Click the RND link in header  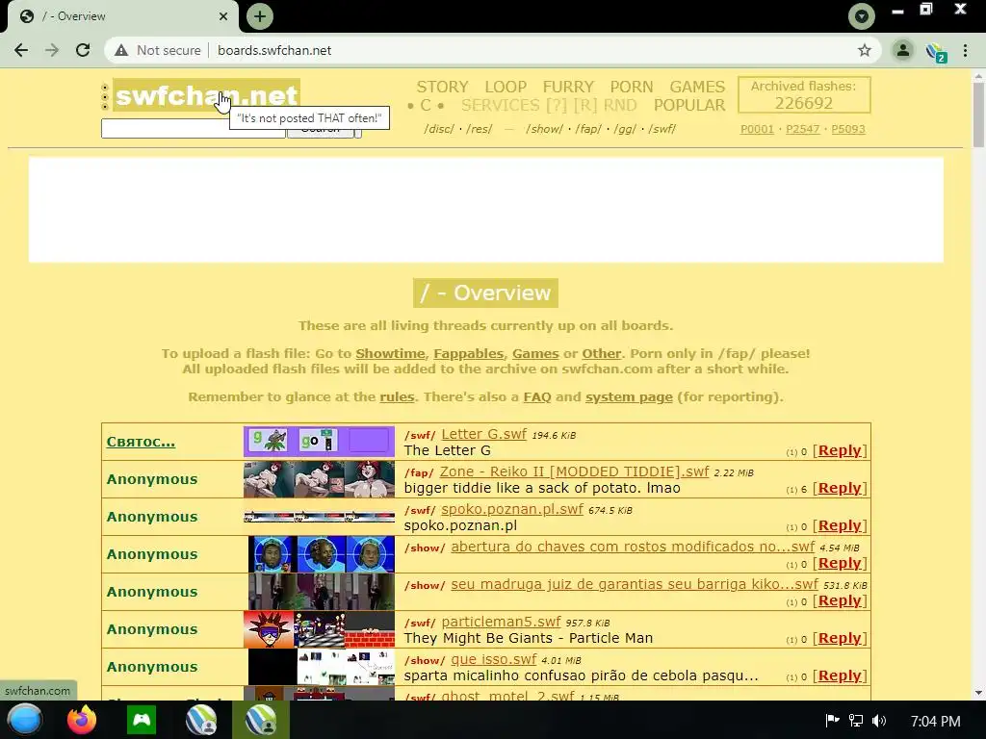coord(620,105)
